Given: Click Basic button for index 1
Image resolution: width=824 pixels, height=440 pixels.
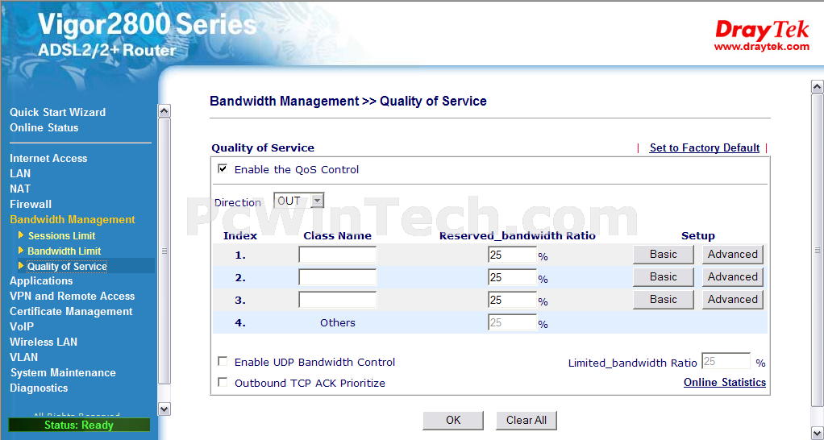Looking at the screenshot, I should pyautogui.click(x=664, y=255).
